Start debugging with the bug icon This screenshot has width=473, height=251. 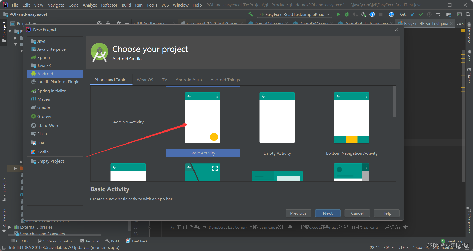point(347,14)
